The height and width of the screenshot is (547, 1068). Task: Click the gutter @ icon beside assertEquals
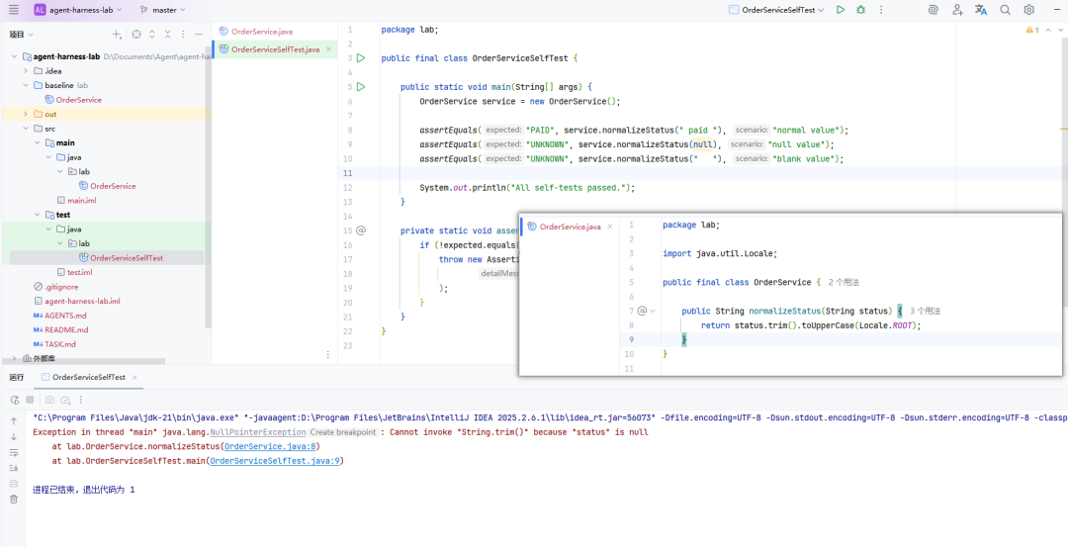[361, 230]
